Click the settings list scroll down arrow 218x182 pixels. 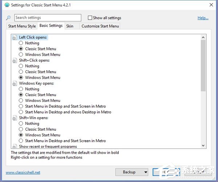click(x=203, y=146)
